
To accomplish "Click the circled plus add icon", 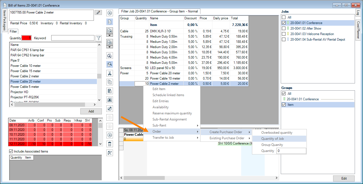I will (110, 135).
